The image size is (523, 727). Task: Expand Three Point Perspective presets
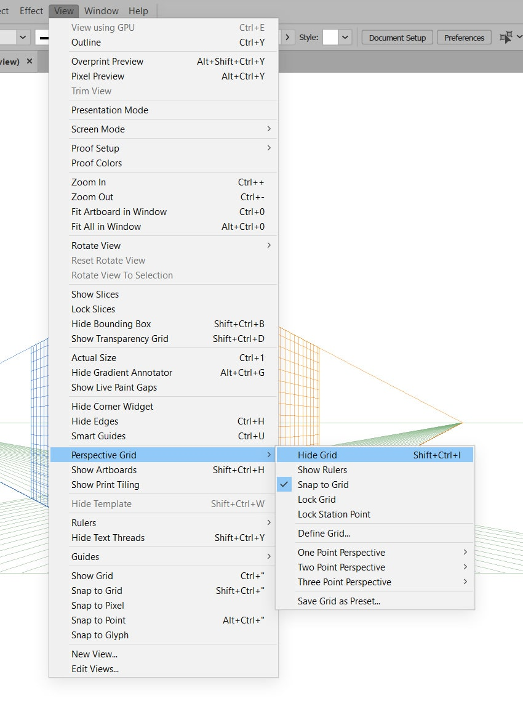pyautogui.click(x=375, y=582)
